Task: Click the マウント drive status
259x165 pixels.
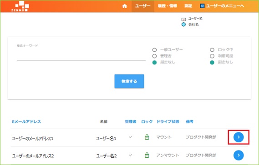Action: pyautogui.click(x=164, y=137)
